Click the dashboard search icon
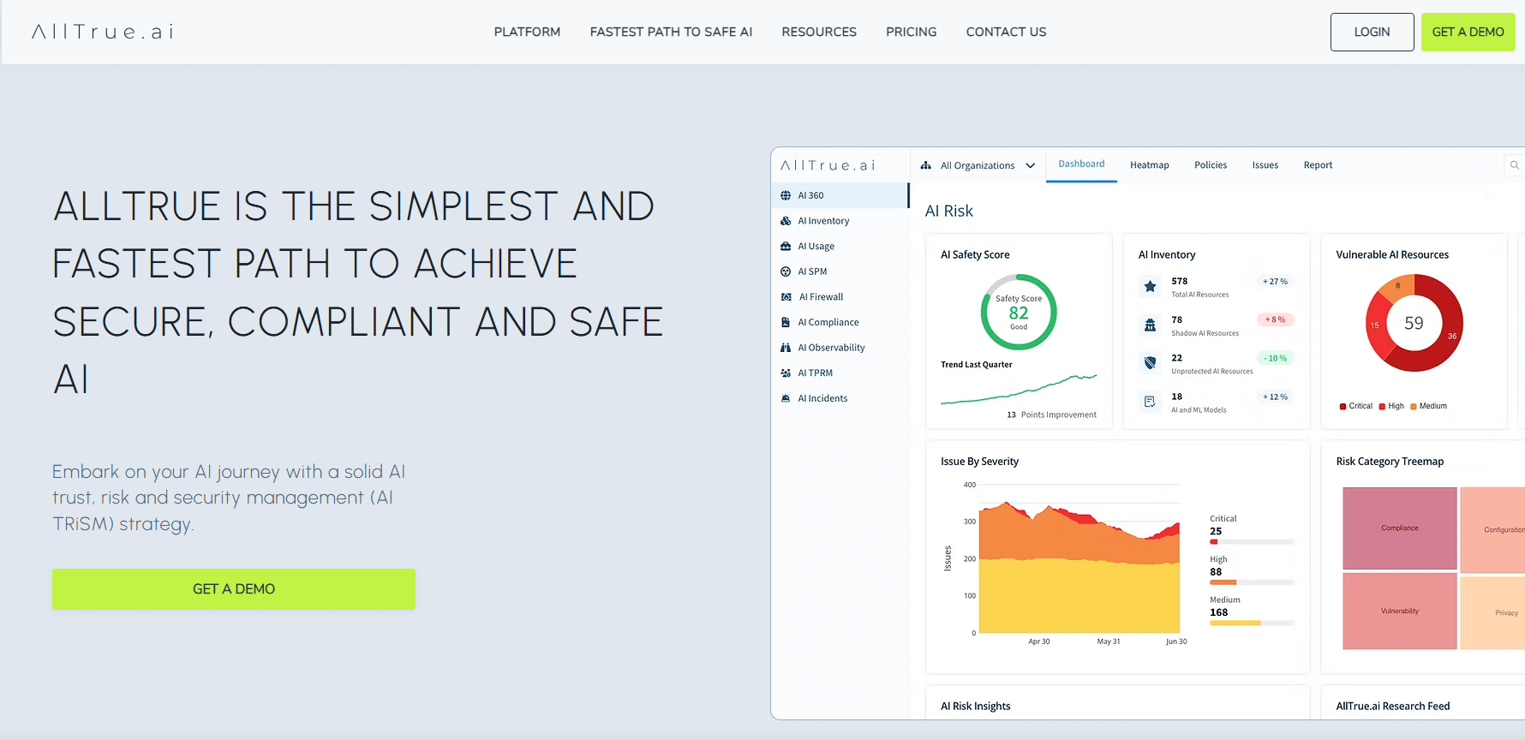The height and width of the screenshot is (740, 1525). [1514, 165]
